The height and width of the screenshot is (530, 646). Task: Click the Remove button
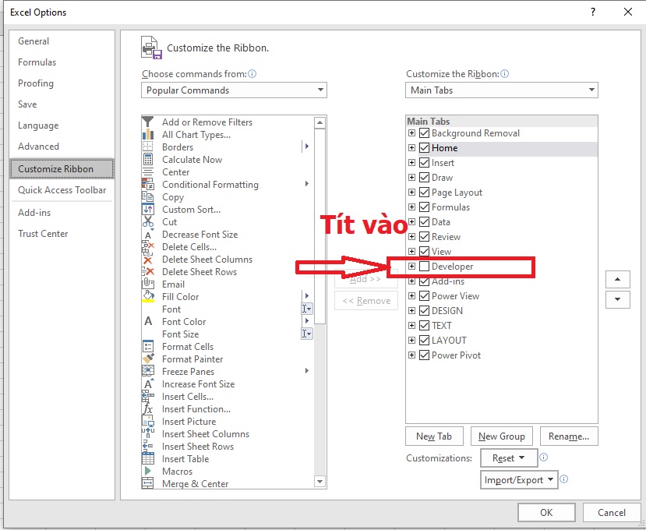point(366,301)
